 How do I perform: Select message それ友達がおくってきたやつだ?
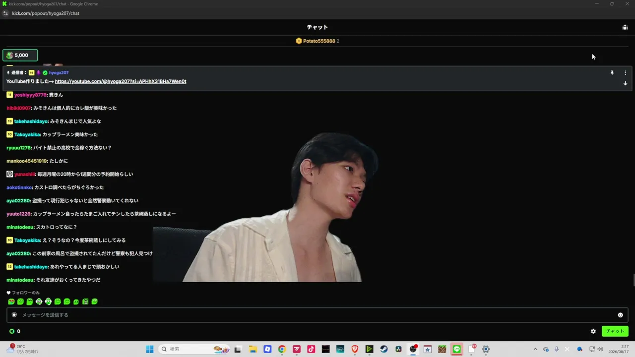pos(68,280)
